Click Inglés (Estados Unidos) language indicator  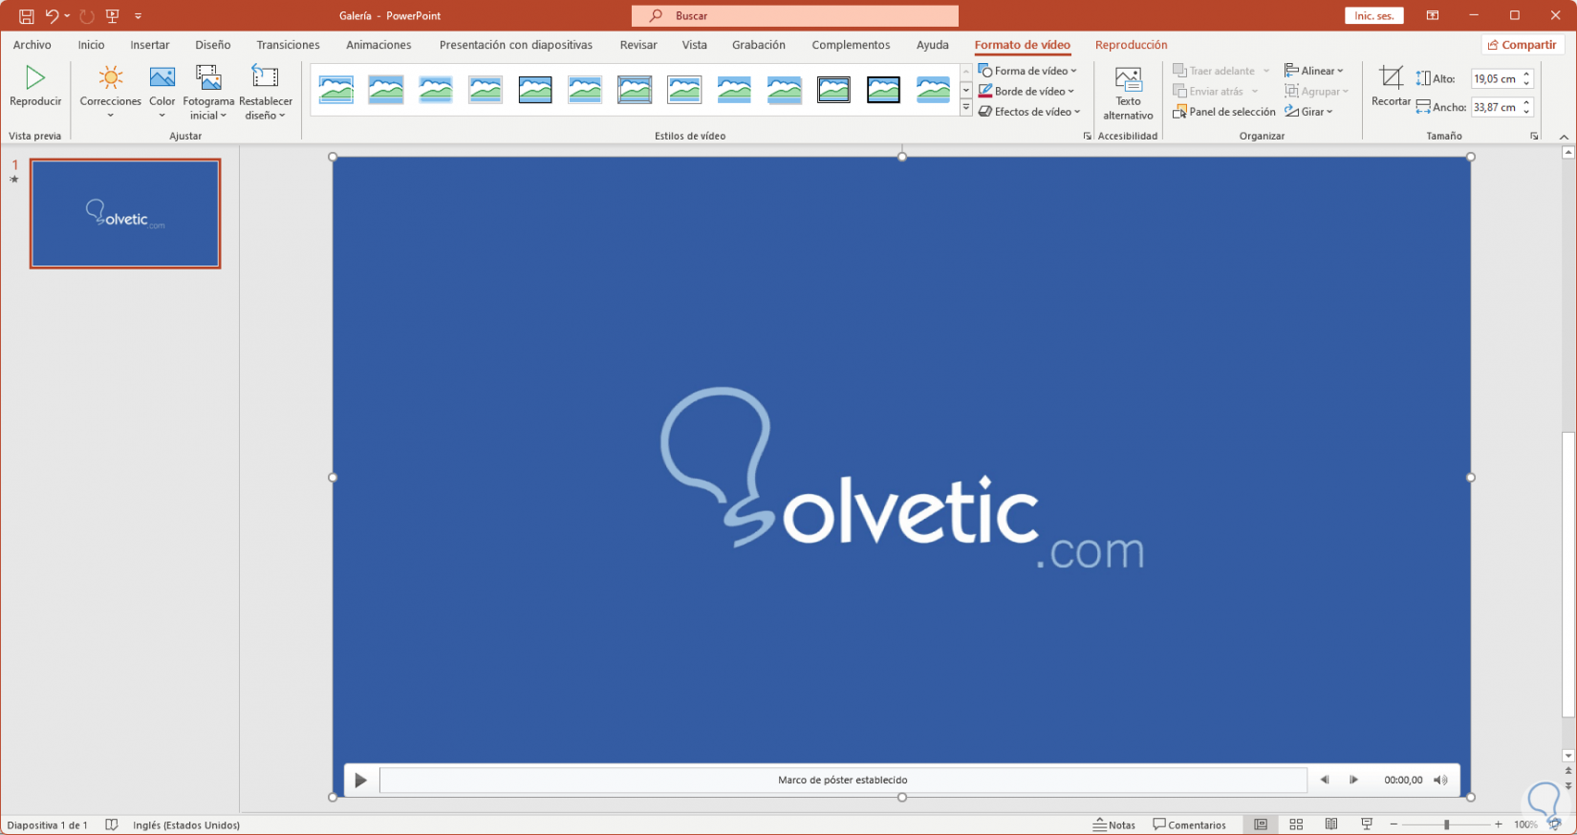[x=186, y=824]
